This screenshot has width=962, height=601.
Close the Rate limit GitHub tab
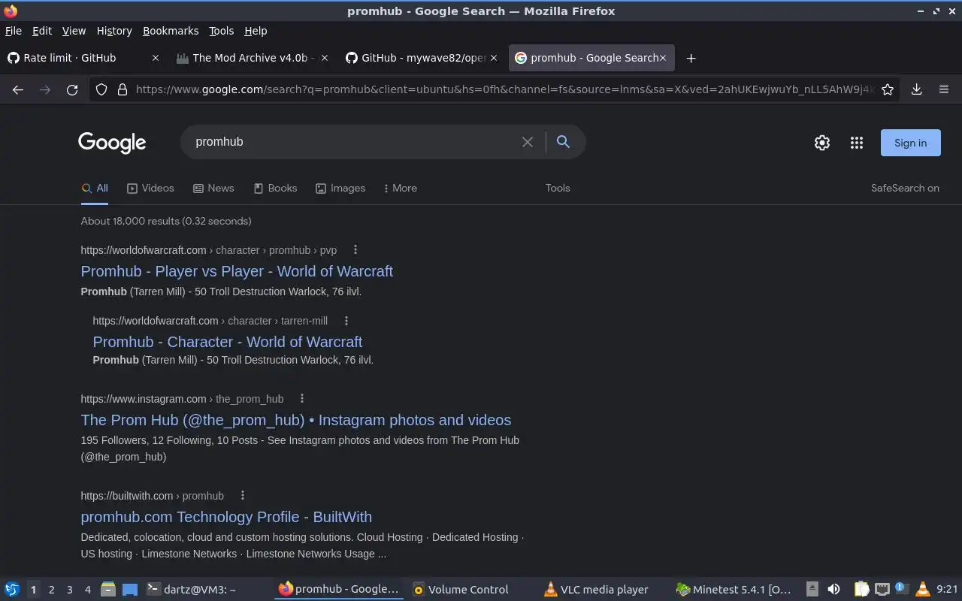pos(156,58)
